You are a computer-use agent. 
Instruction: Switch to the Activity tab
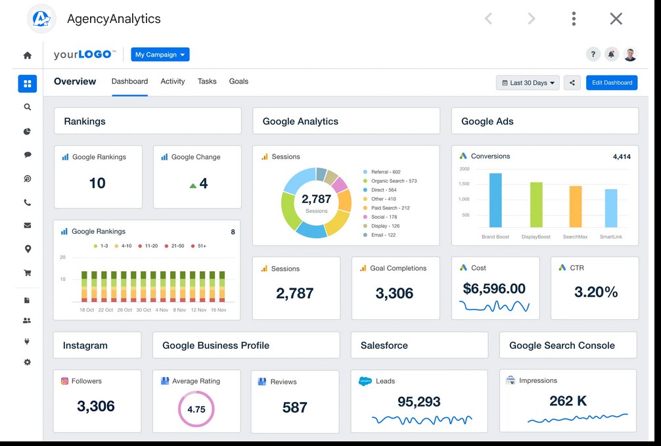[x=173, y=81]
